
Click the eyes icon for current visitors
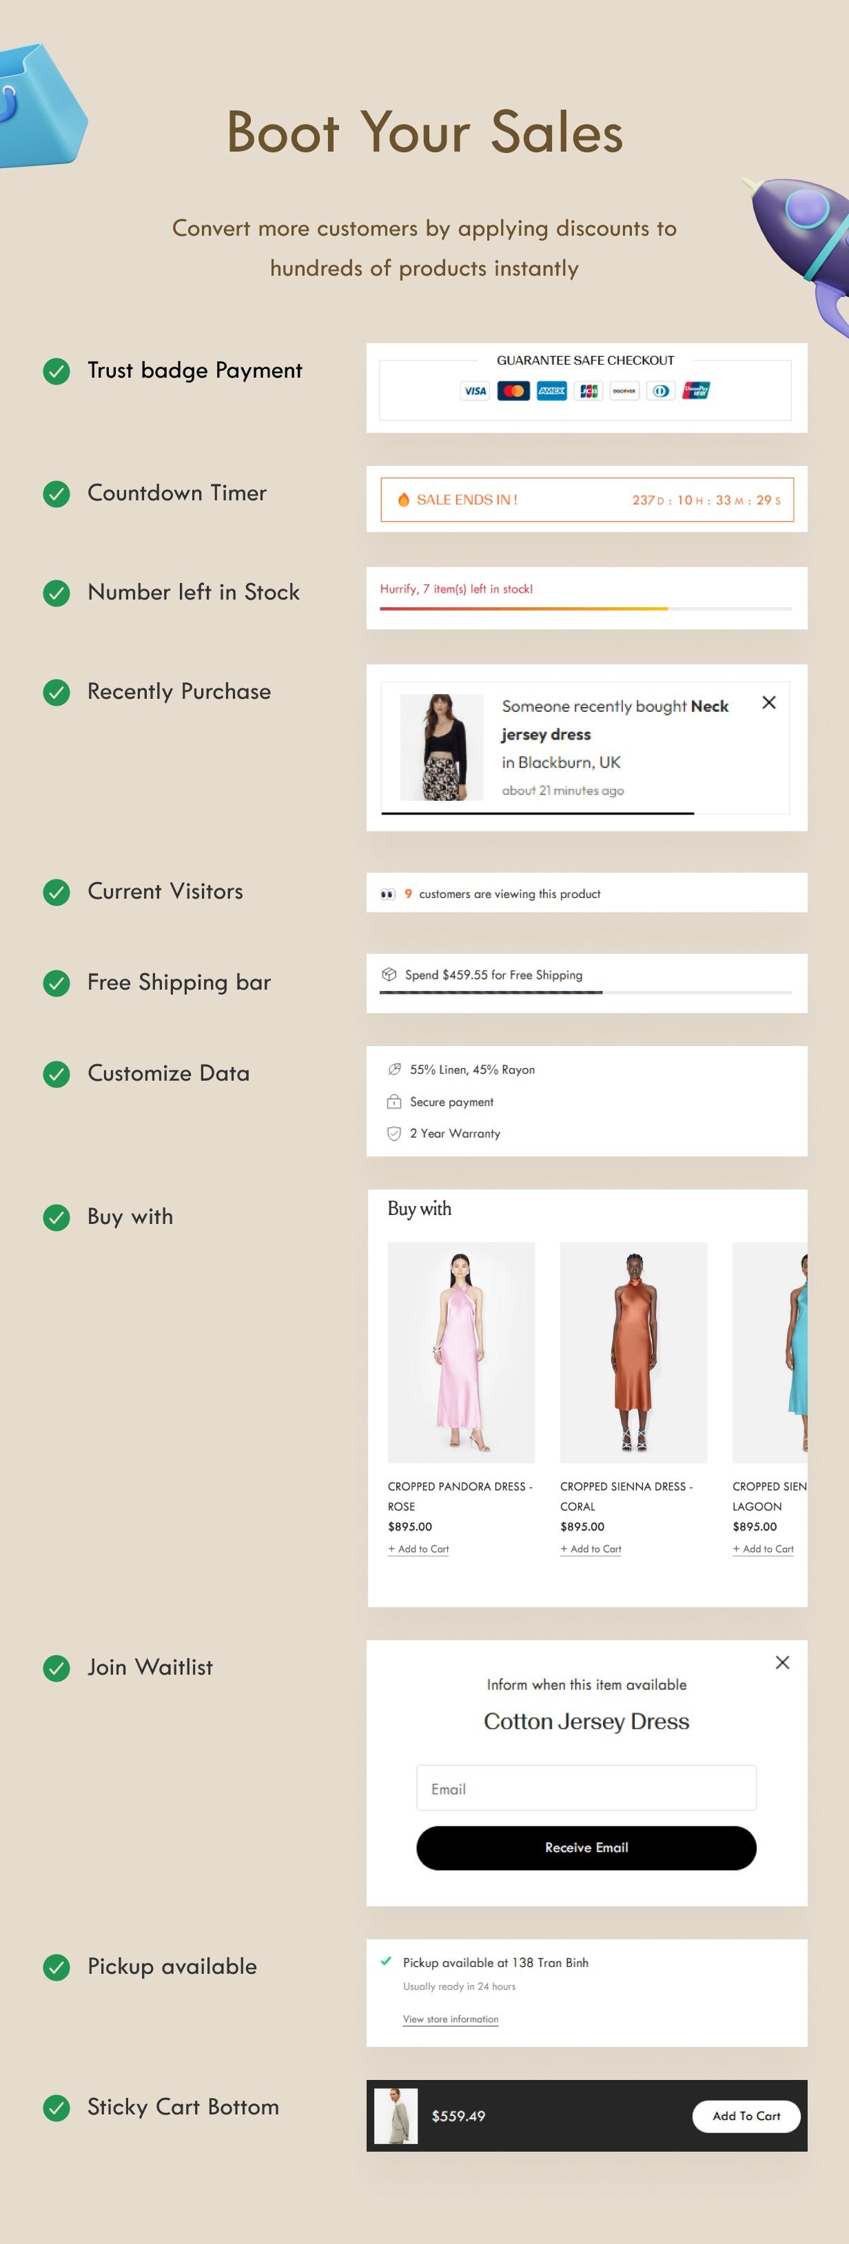click(x=387, y=895)
